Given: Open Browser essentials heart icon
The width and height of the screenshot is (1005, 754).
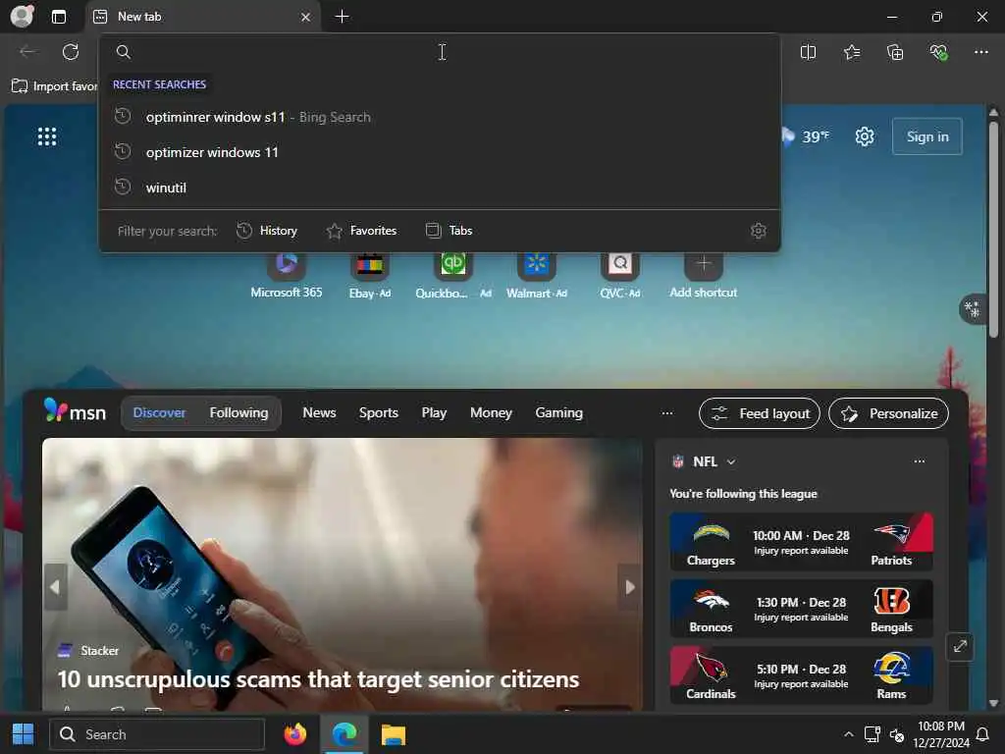Looking at the screenshot, I should coord(939,52).
